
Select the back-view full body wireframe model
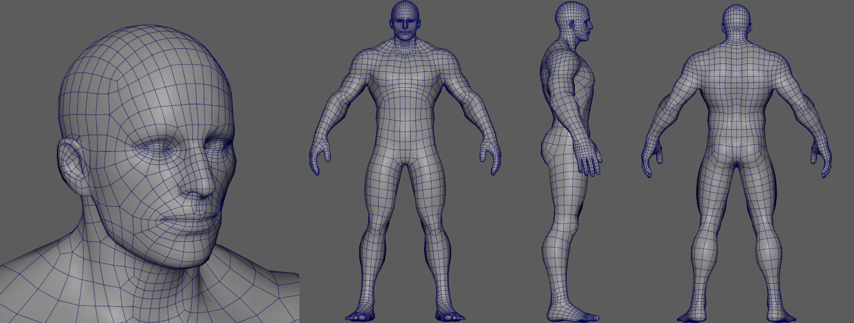[737, 163]
